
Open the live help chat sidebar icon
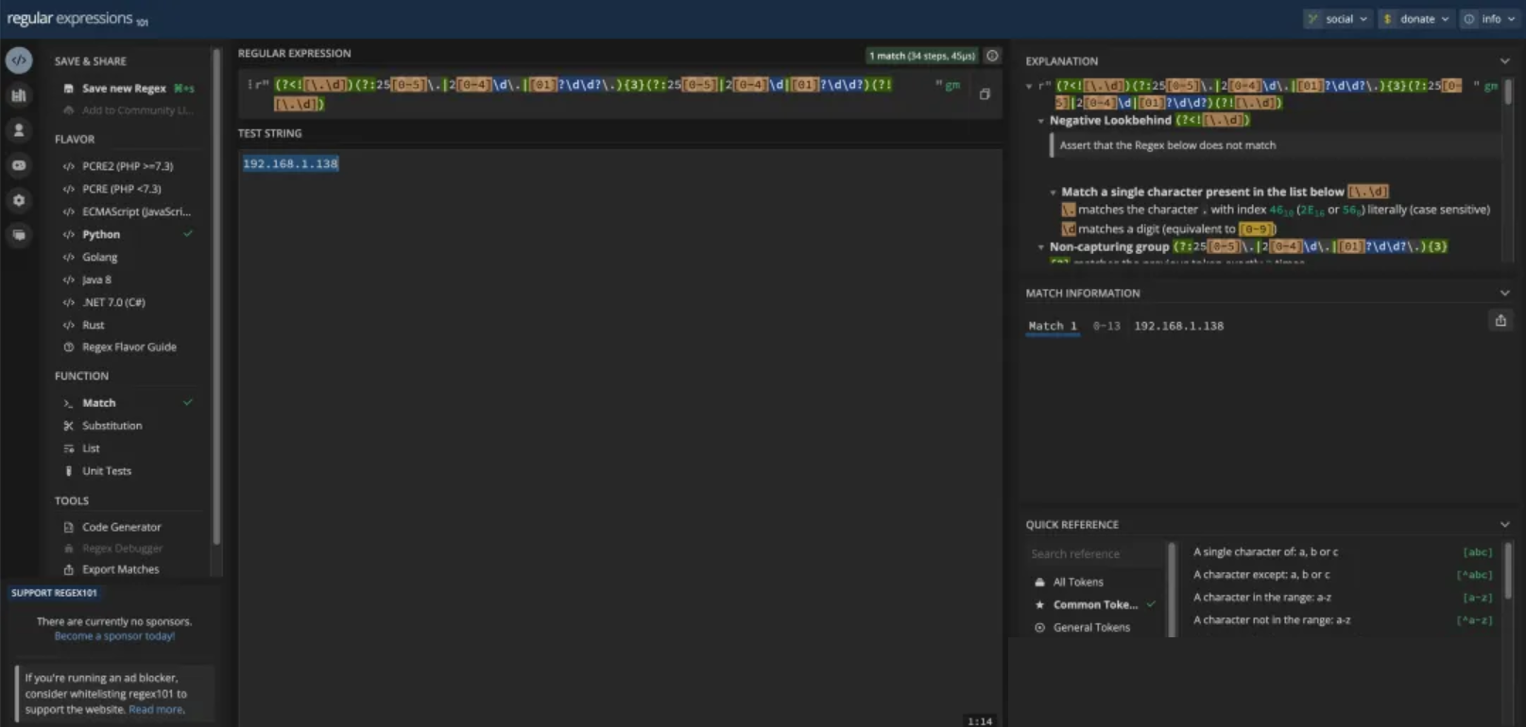pyautogui.click(x=19, y=235)
